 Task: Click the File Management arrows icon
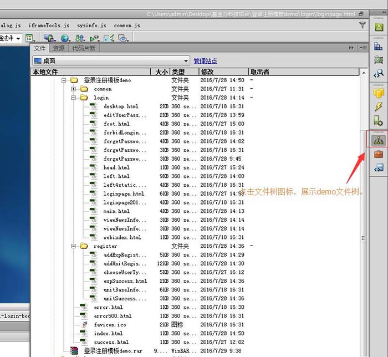[80, 38]
